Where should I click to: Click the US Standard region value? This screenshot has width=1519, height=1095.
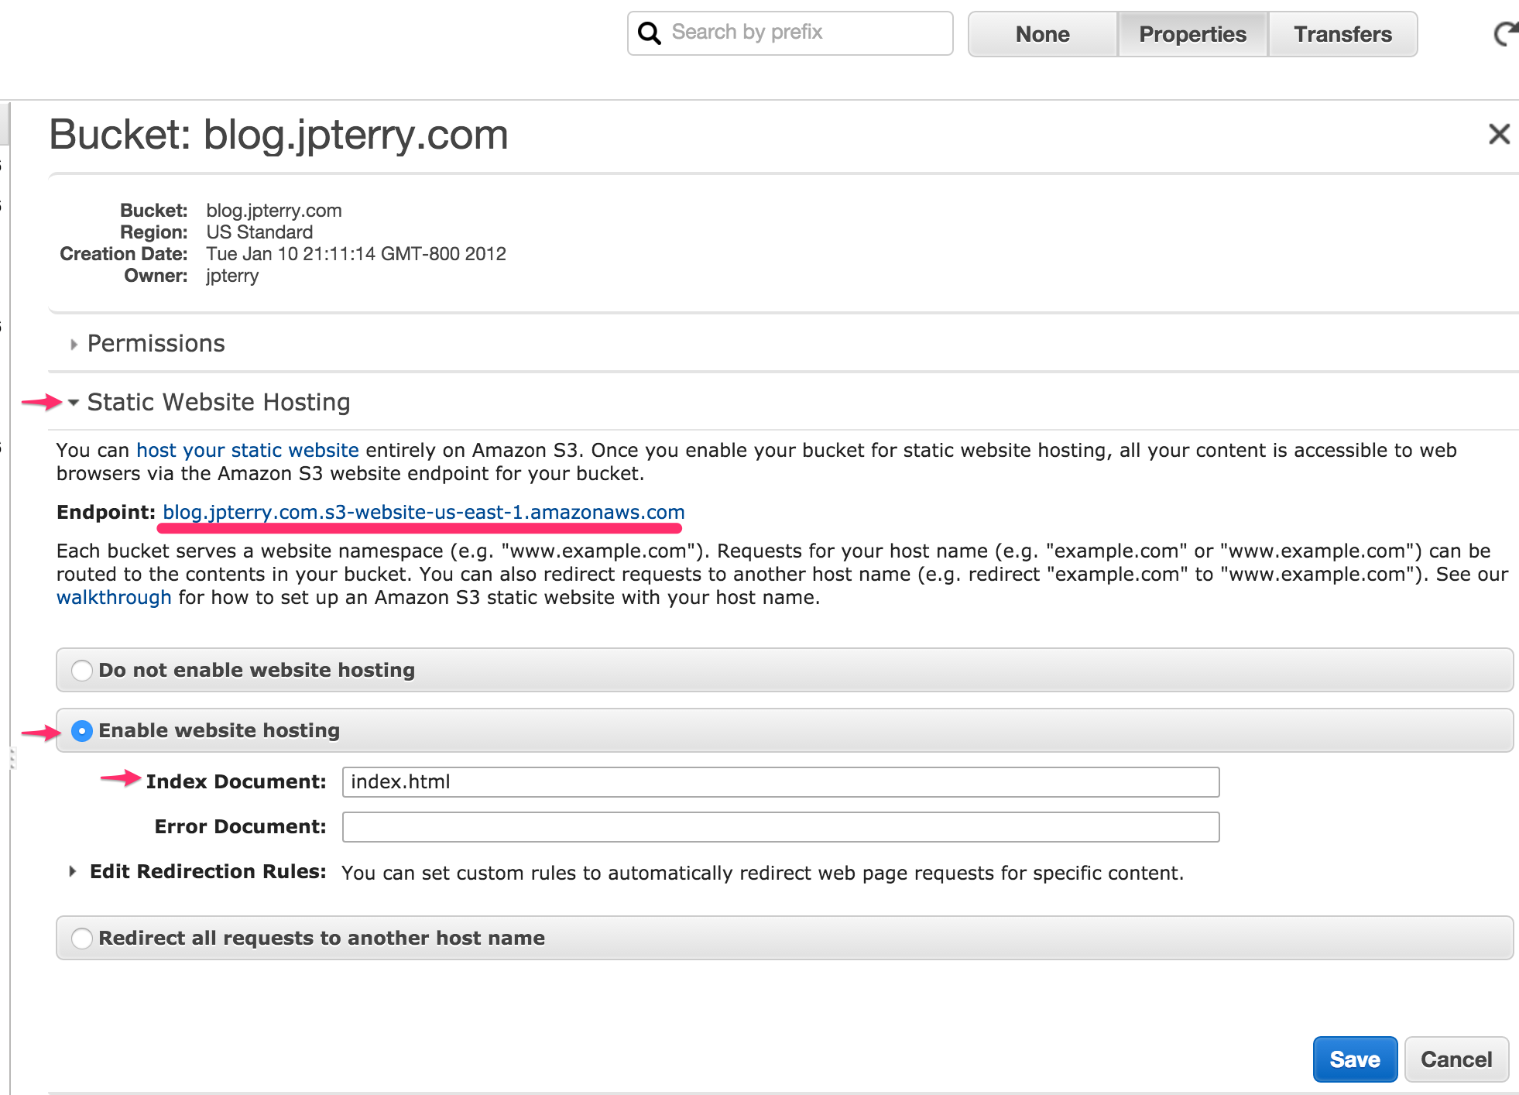tap(259, 232)
